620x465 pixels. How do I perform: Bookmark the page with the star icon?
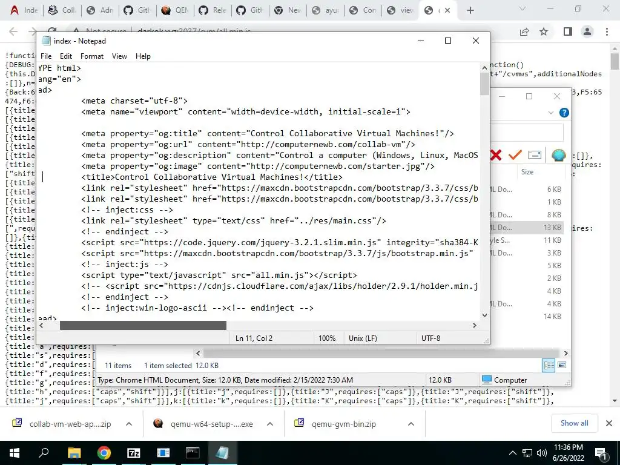coord(544,31)
